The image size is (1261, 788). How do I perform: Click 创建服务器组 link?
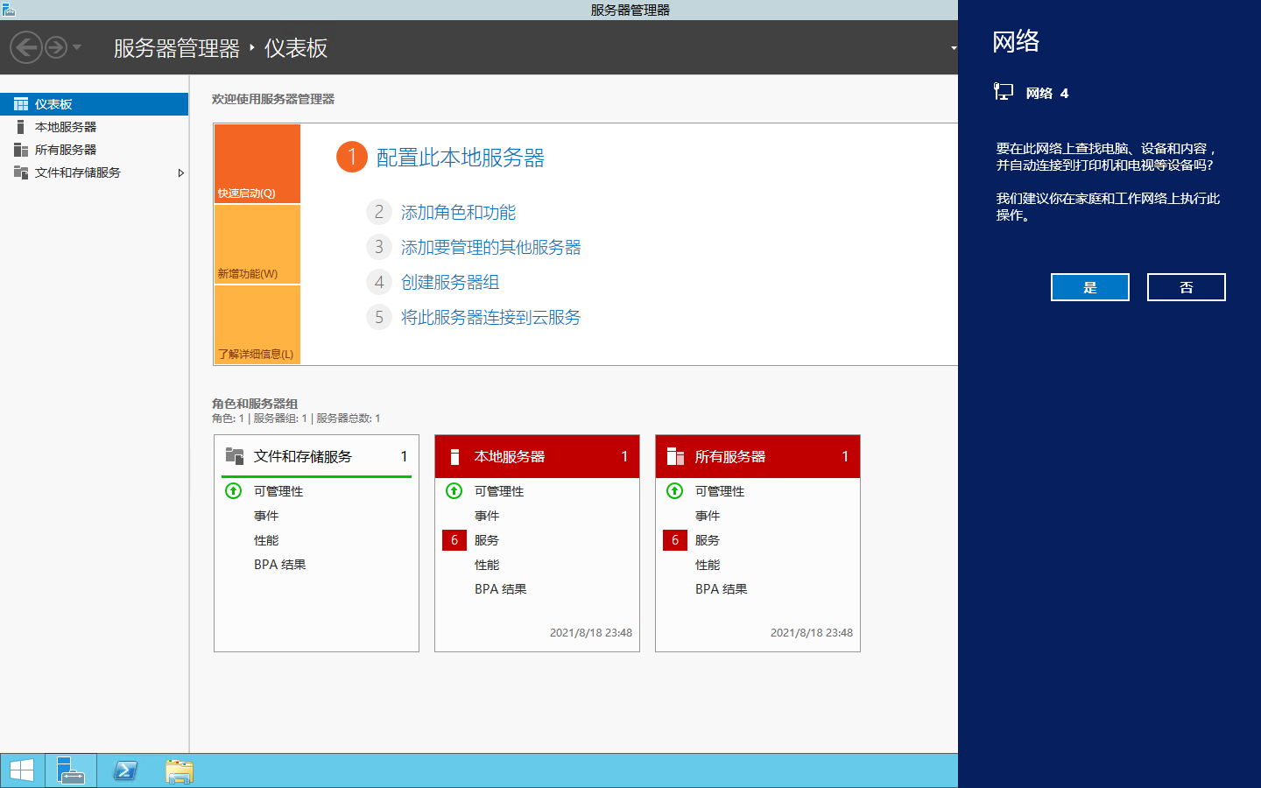(450, 283)
